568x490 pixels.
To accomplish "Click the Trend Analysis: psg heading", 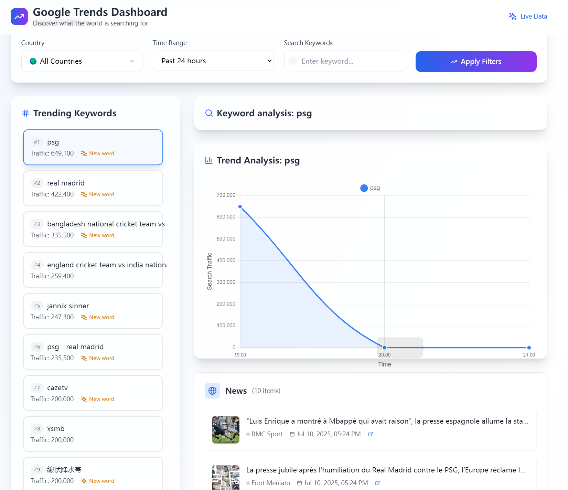I will coord(258,160).
